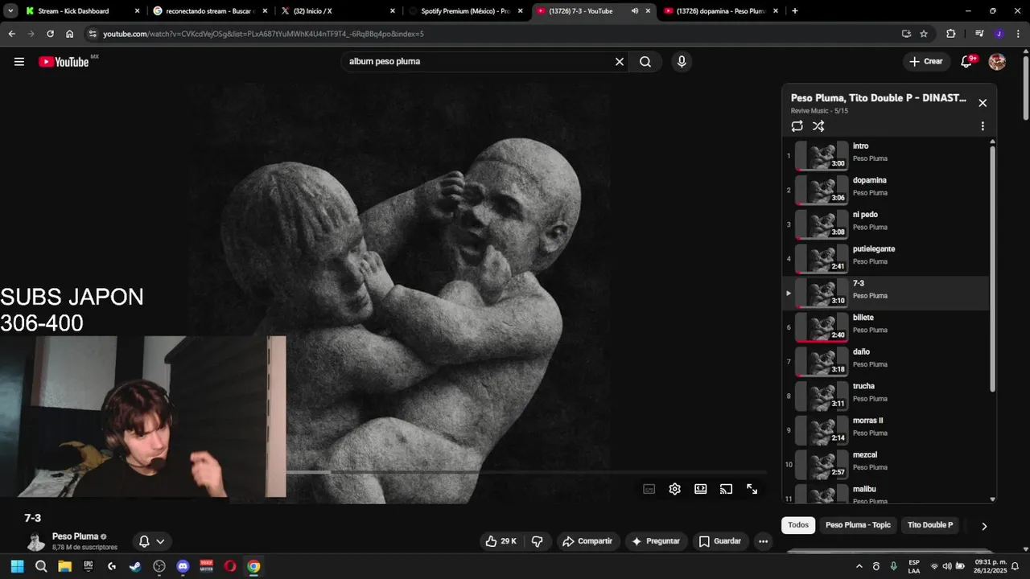
Task: Open the Peso Pluma channel avatar
Action: click(x=35, y=541)
